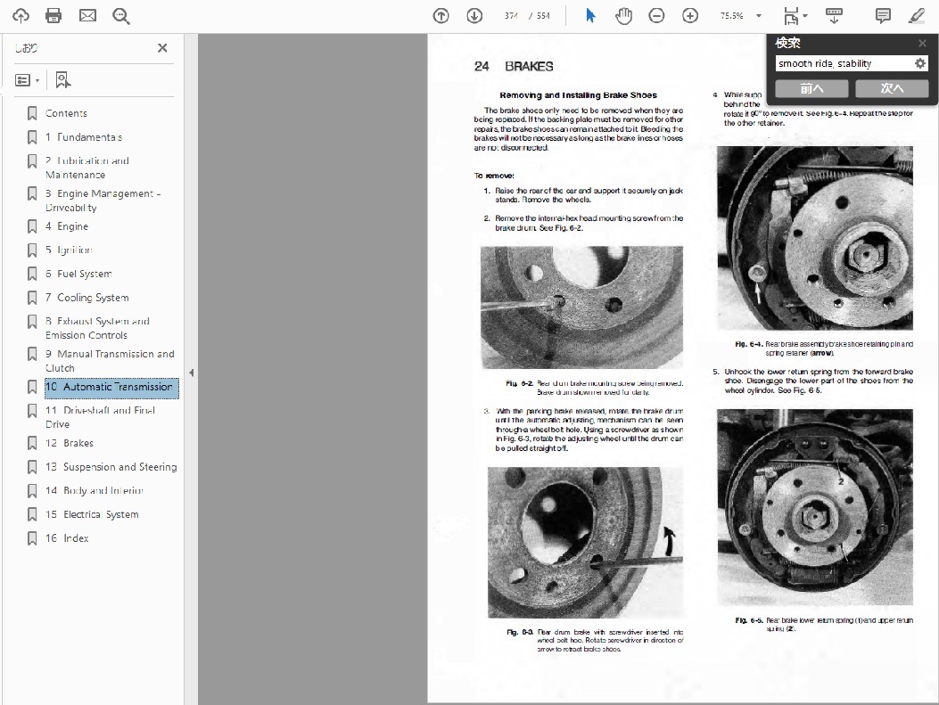
Task: Zoom out with the minus icon
Action: 656,15
